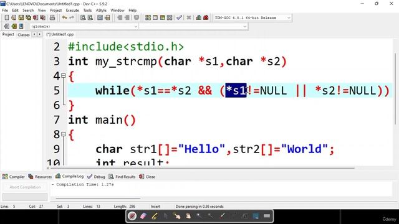Image resolution: width=399 pixels, height=224 pixels.
Task: Select the open hand pan tool
Action: coord(188,216)
